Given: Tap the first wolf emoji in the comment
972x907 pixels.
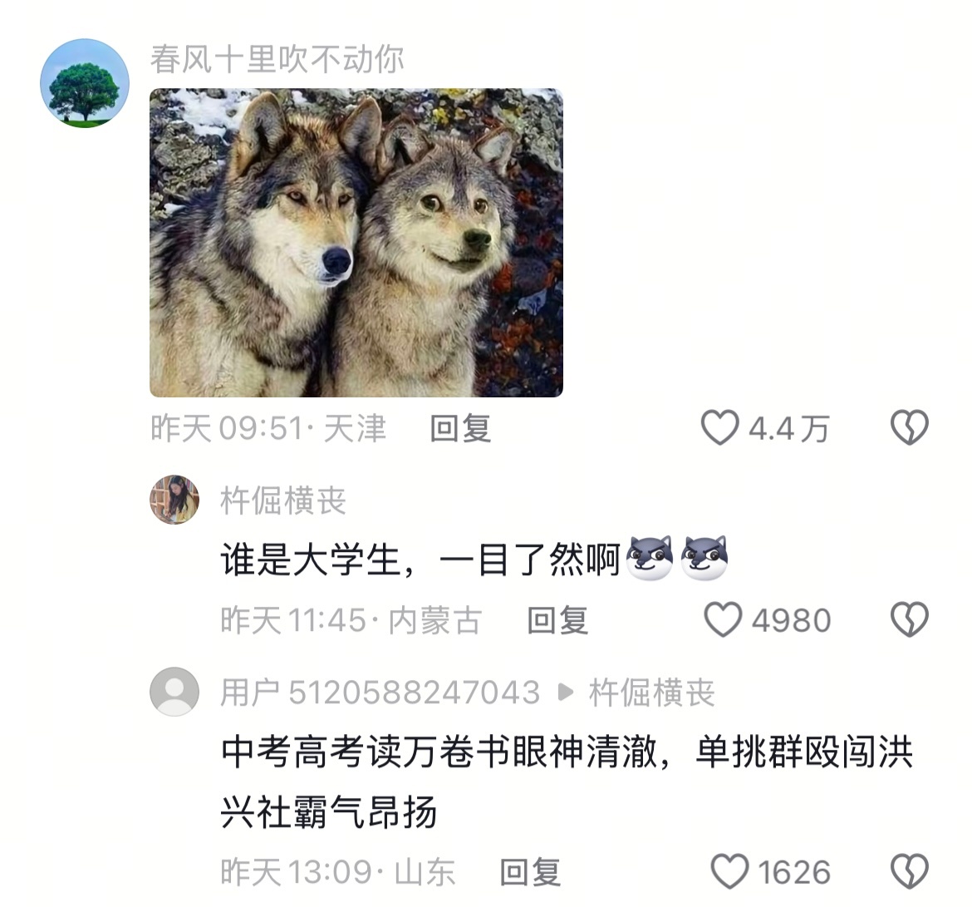Looking at the screenshot, I should coord(650,559).
